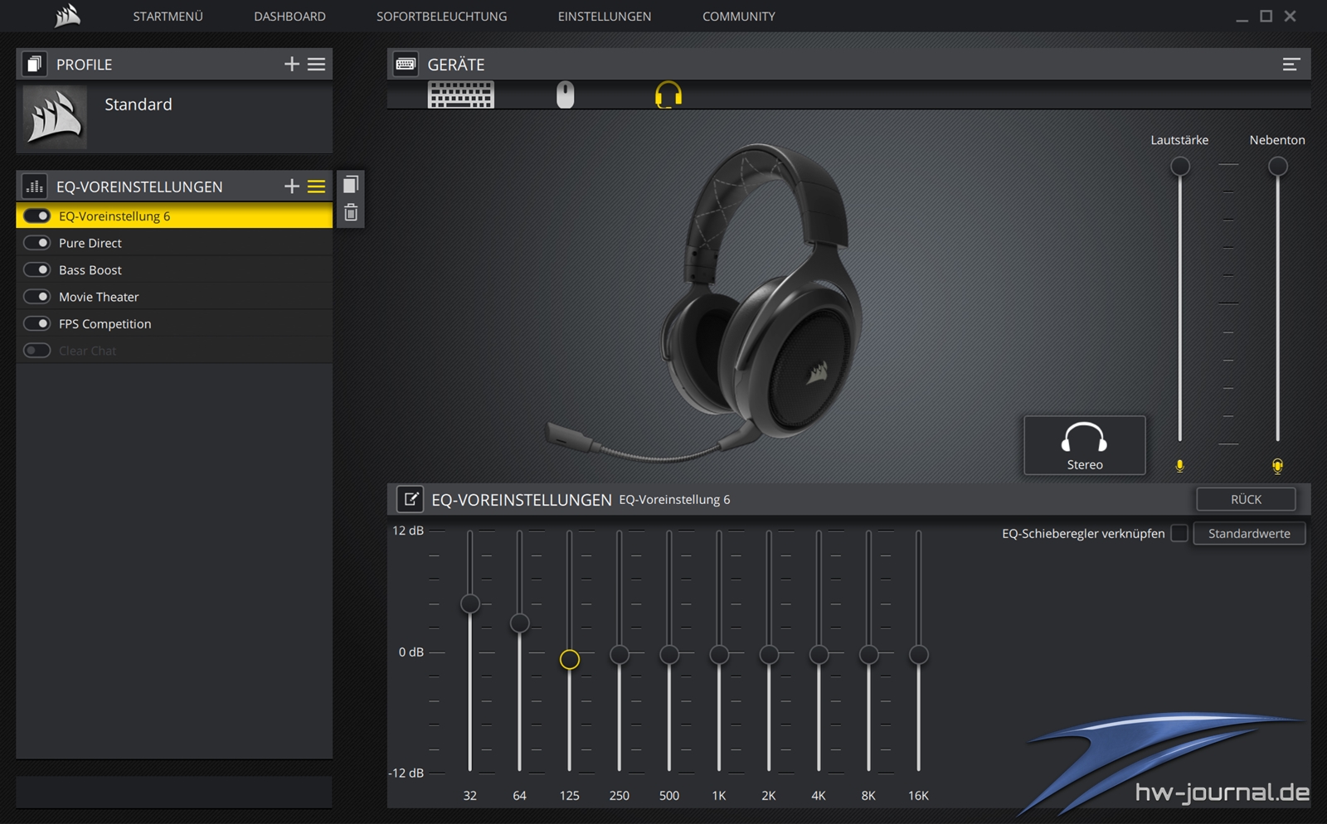Viewport: 1327px width, 824px height.
Task: Mute microphone icon under Lautstärke slider
Action: click(x=1179, y=466)
